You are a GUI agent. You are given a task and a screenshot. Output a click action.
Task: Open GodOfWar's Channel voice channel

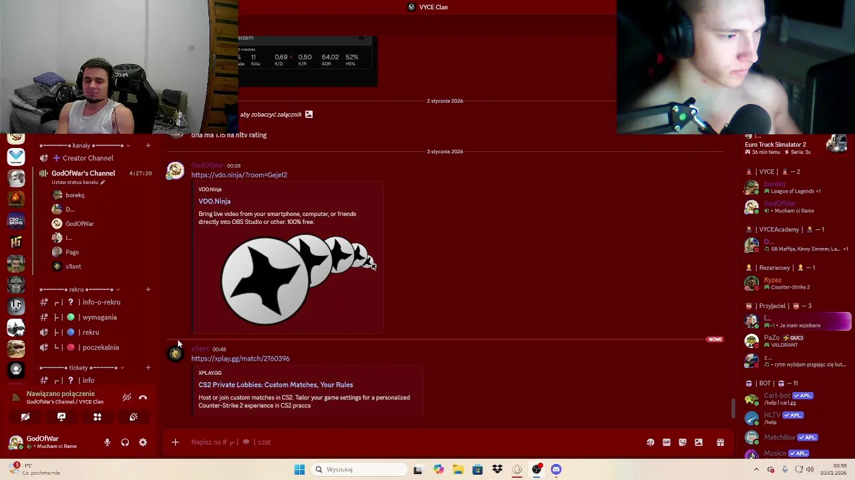[83, 173]
